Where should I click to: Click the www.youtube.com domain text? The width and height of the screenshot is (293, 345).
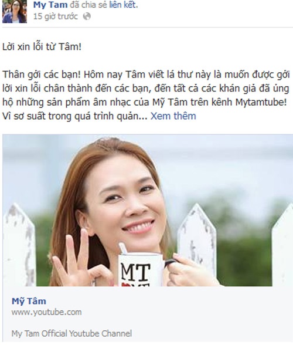(47, 312)
